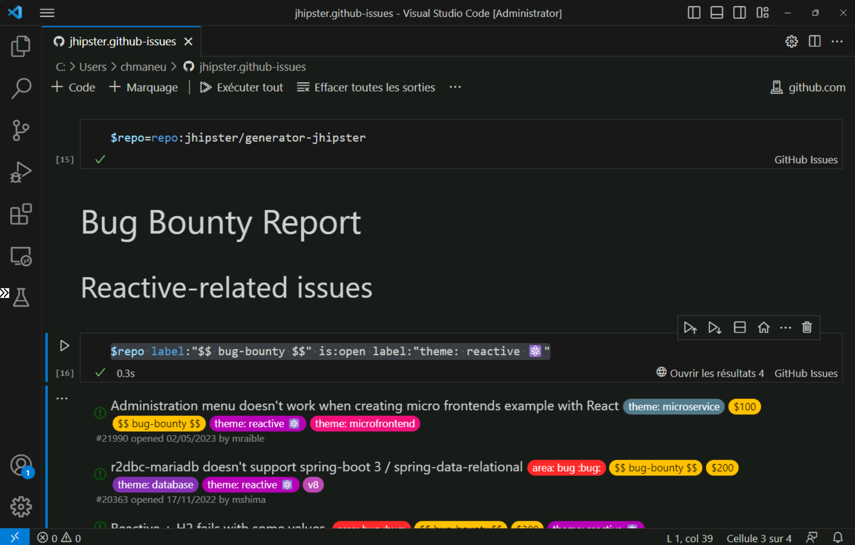Execute cell and below icon
The image size is (855, 545).
coord(715,327)
